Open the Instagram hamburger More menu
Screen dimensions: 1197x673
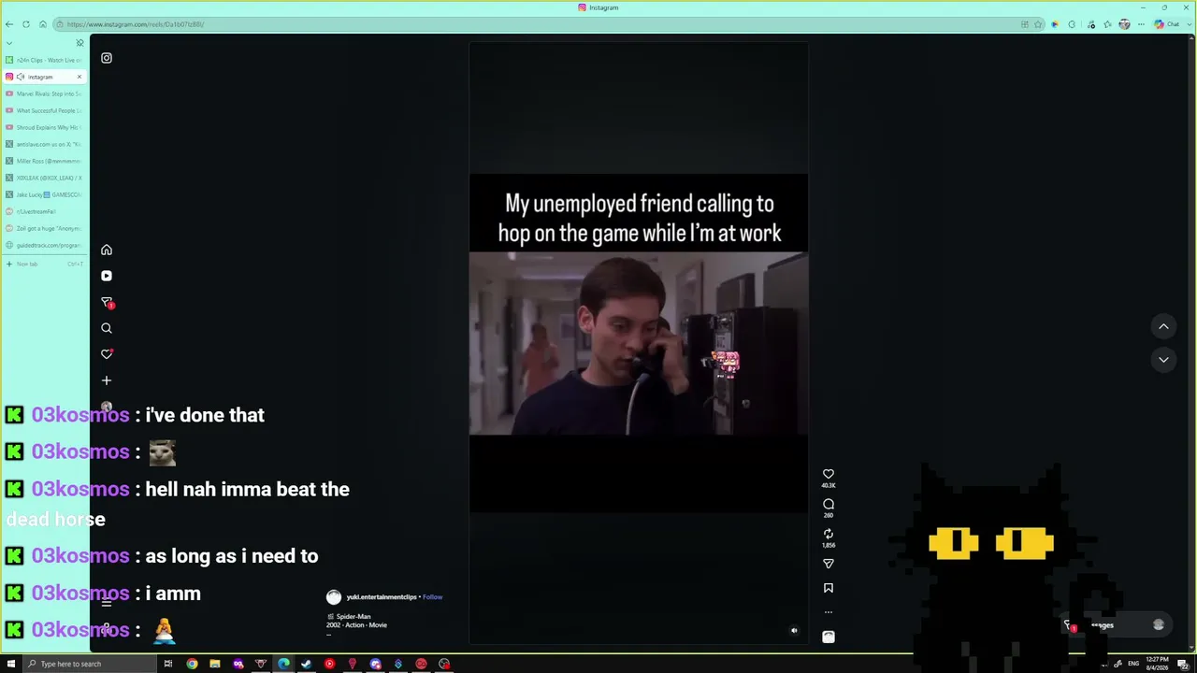click(107, 603)
